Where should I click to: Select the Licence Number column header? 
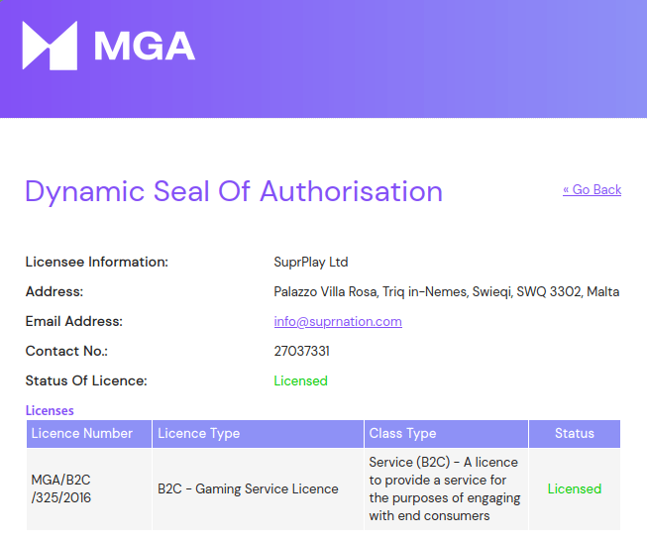click(82, 433)
